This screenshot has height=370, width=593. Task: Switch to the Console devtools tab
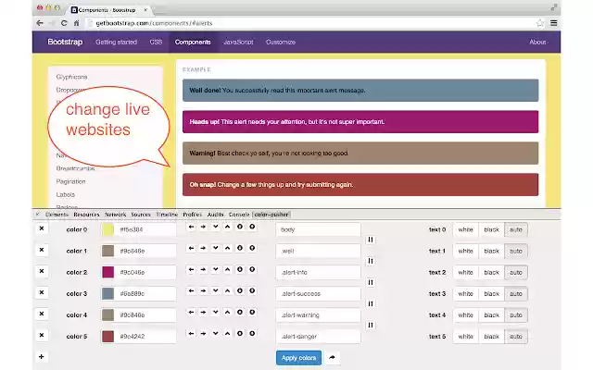point(239,215)
